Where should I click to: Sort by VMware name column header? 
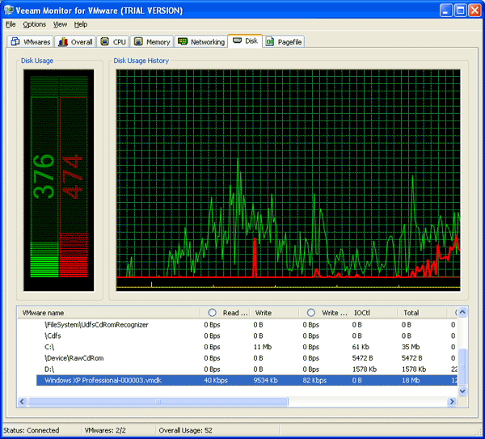pyautogui.click(x=108, y=313)
